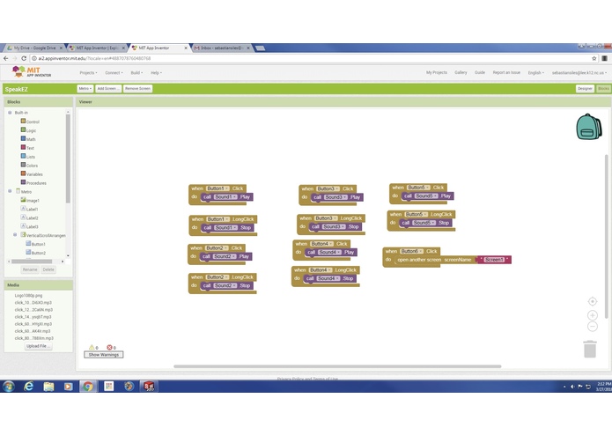Screen dimensions: 612x435
Task: Click the Blocks view button
Action: (x=603, y=89)
